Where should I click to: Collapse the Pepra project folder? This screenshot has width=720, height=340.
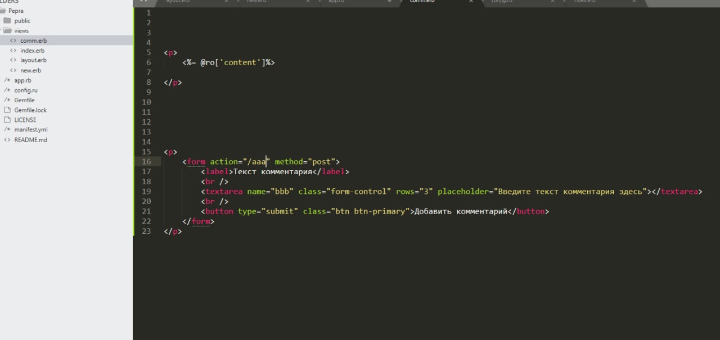point(16,11)
